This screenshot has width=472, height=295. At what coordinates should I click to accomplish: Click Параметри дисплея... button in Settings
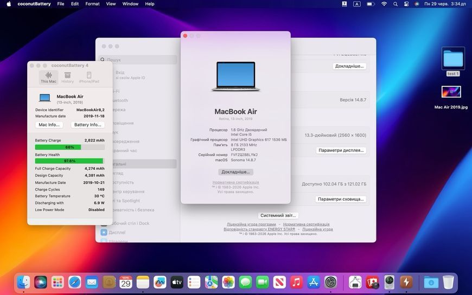click(341, 150)
